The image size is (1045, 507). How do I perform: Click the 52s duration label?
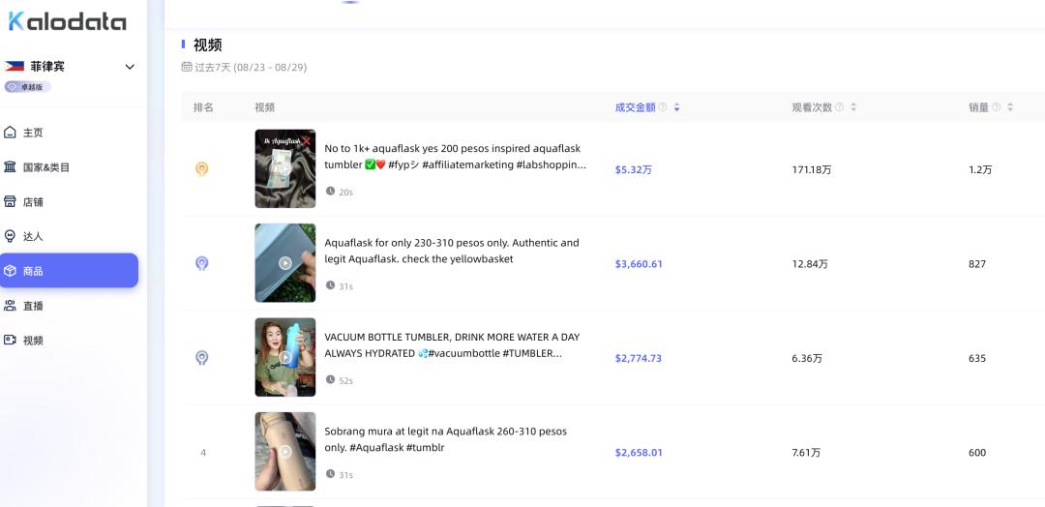[345, 380]
